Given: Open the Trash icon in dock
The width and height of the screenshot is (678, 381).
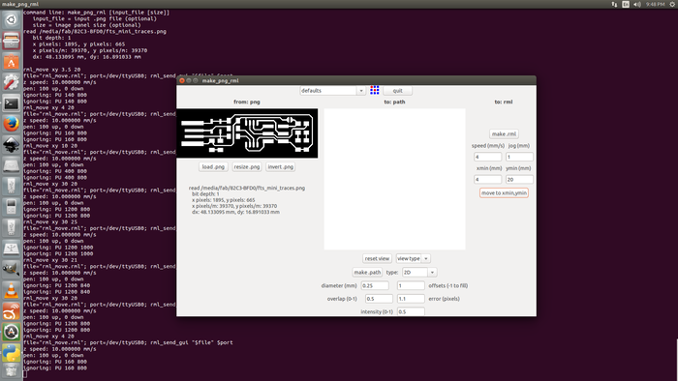Looking at the screenshot, I should point(12,370).
